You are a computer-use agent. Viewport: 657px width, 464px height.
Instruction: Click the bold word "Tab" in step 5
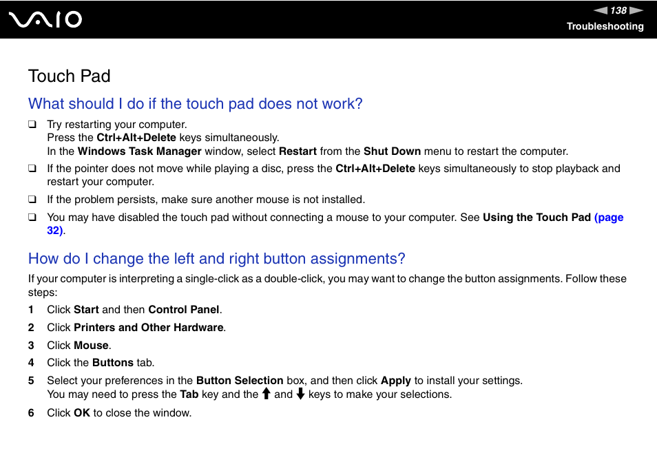[189, 394]
